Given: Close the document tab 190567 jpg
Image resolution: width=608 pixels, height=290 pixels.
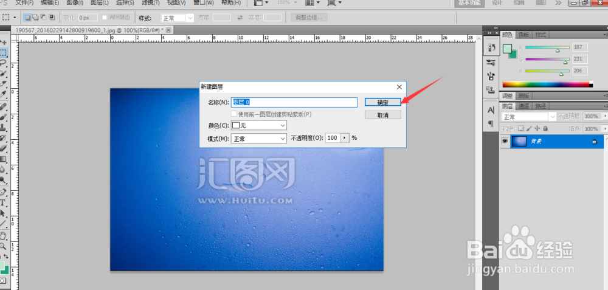Looking at the screenshot, I should [168, 30].
